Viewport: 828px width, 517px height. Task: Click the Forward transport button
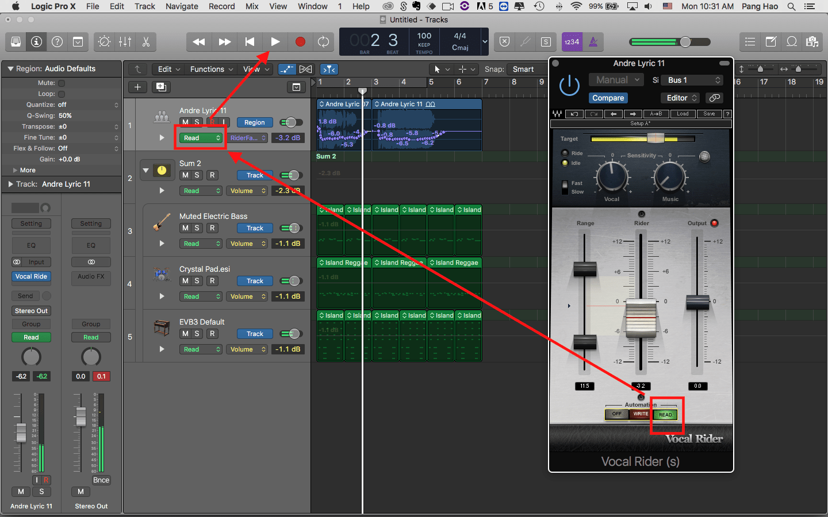(x=224, y=42)
